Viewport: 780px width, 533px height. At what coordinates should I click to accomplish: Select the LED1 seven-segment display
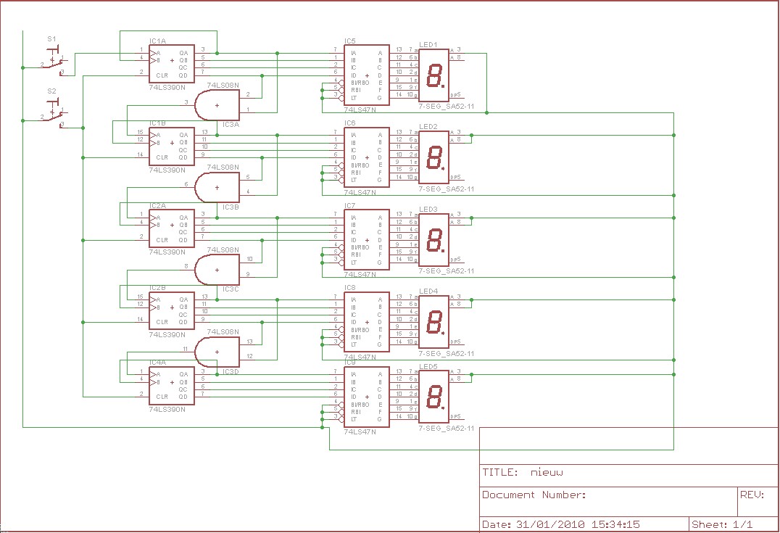[x=433, y=74]
